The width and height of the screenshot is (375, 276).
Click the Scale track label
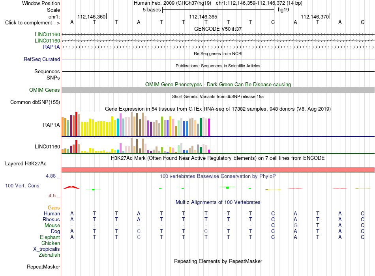(x=53, y=10)
